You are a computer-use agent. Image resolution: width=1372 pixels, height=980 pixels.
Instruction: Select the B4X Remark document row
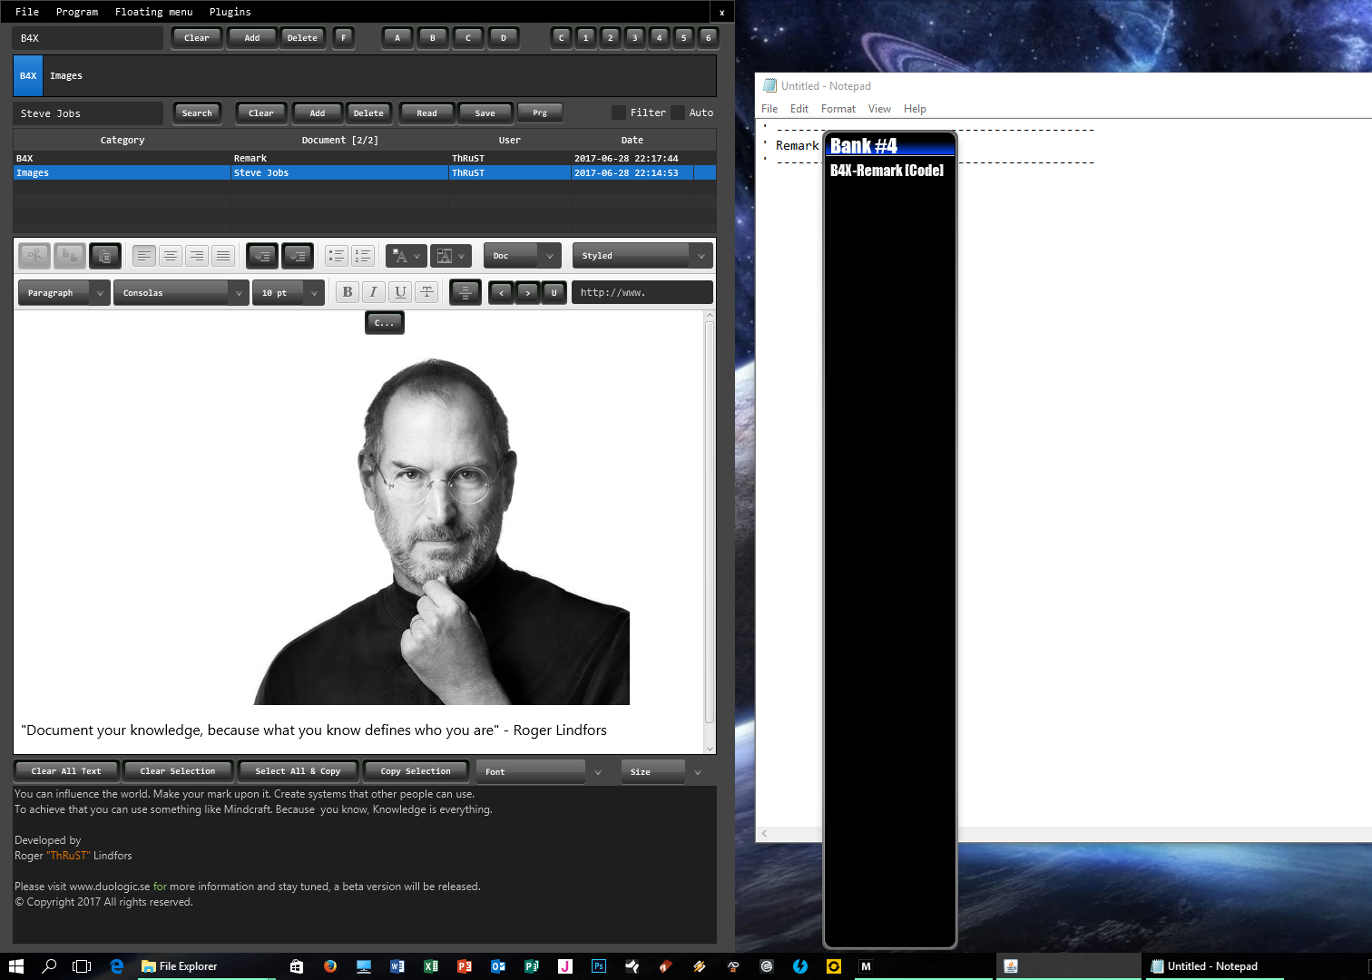point(365,158)
